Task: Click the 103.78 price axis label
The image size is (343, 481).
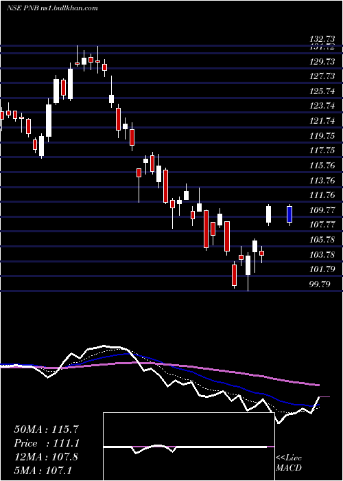Action: pos(322,255)
